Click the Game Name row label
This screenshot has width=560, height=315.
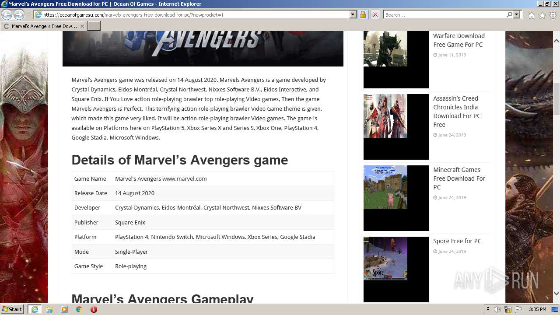pos(90,178)
